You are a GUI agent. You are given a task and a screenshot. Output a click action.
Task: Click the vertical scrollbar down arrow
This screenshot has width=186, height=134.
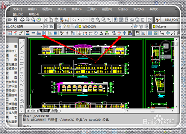pos(176,107)
